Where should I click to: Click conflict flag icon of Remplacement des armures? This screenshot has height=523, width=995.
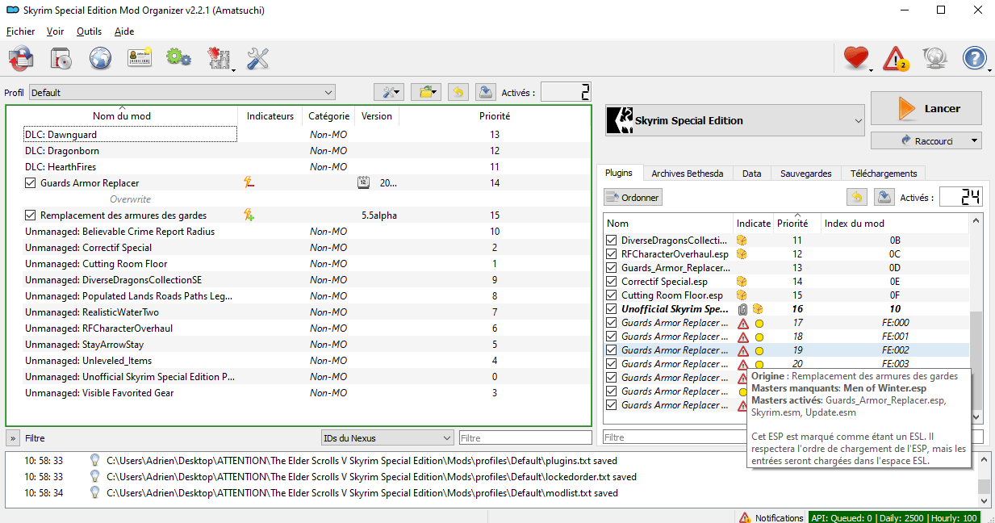coord(249,215)
